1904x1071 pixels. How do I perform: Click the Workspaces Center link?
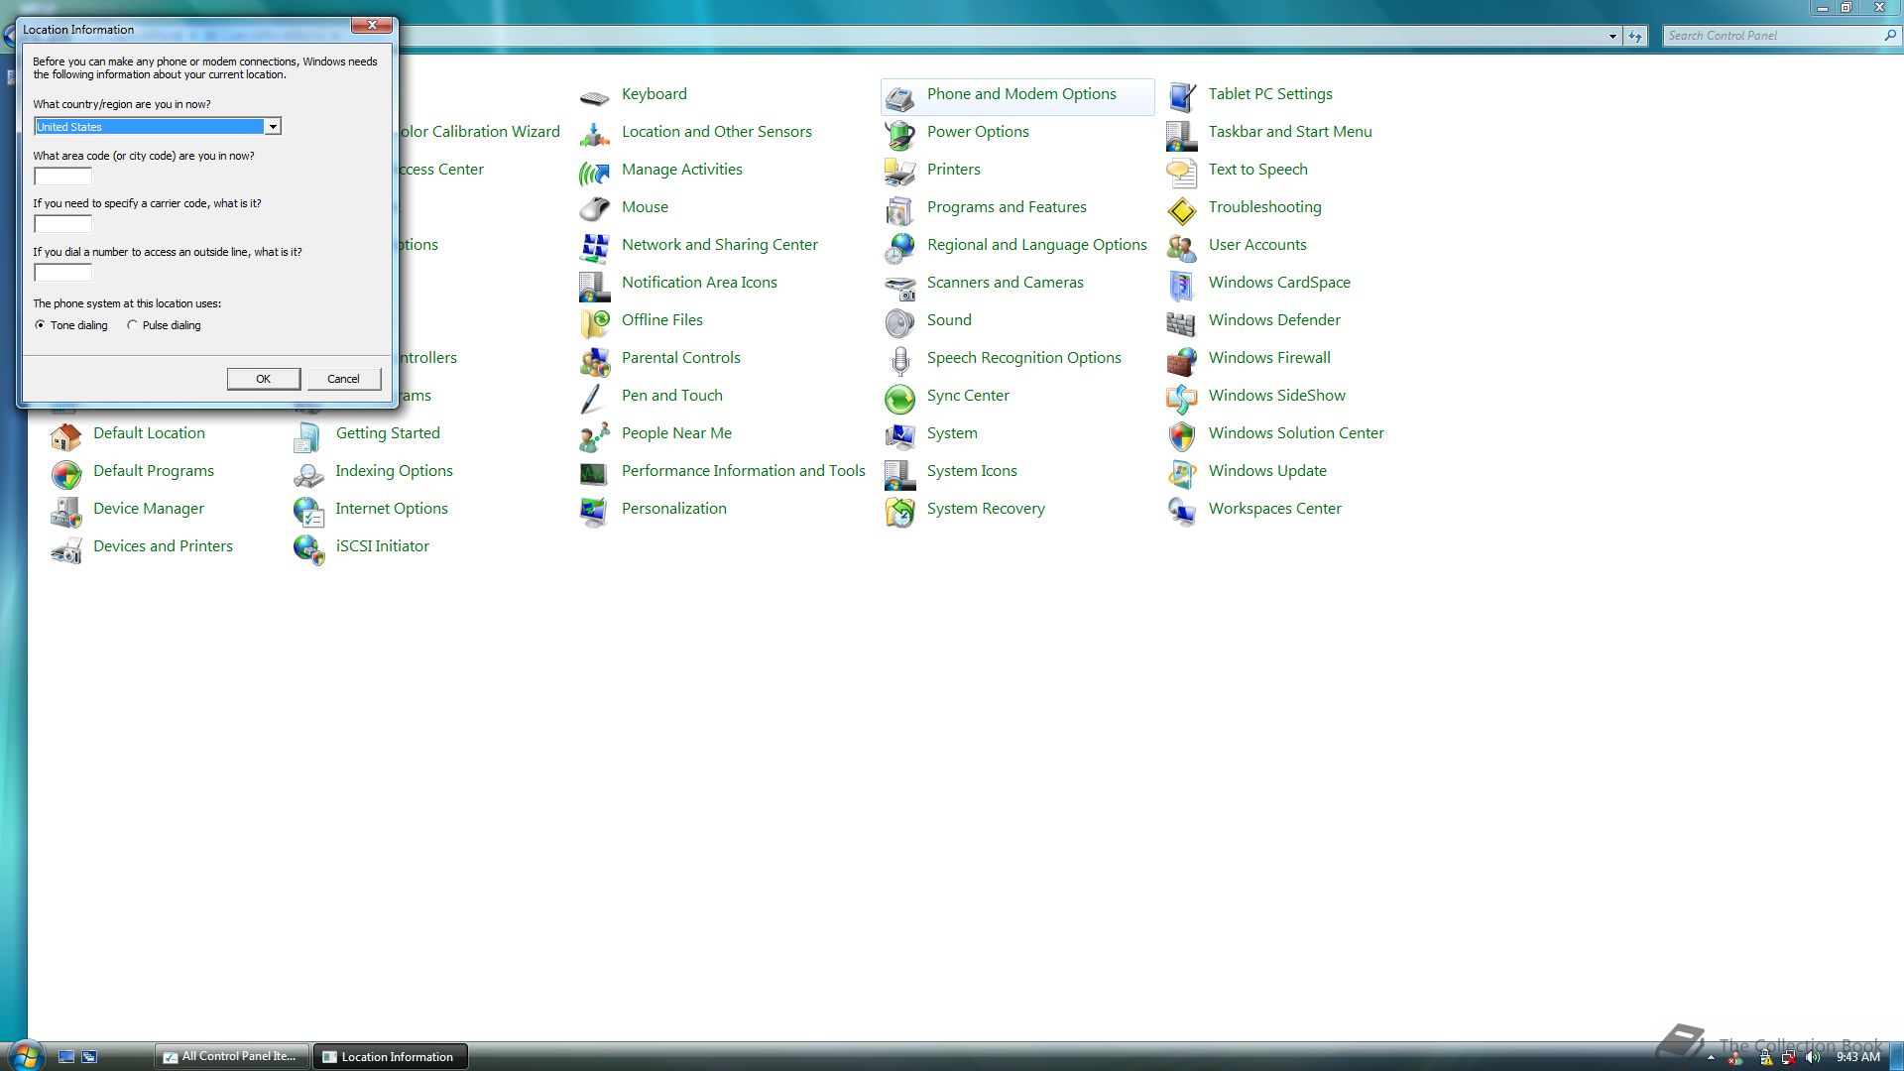1274,509
